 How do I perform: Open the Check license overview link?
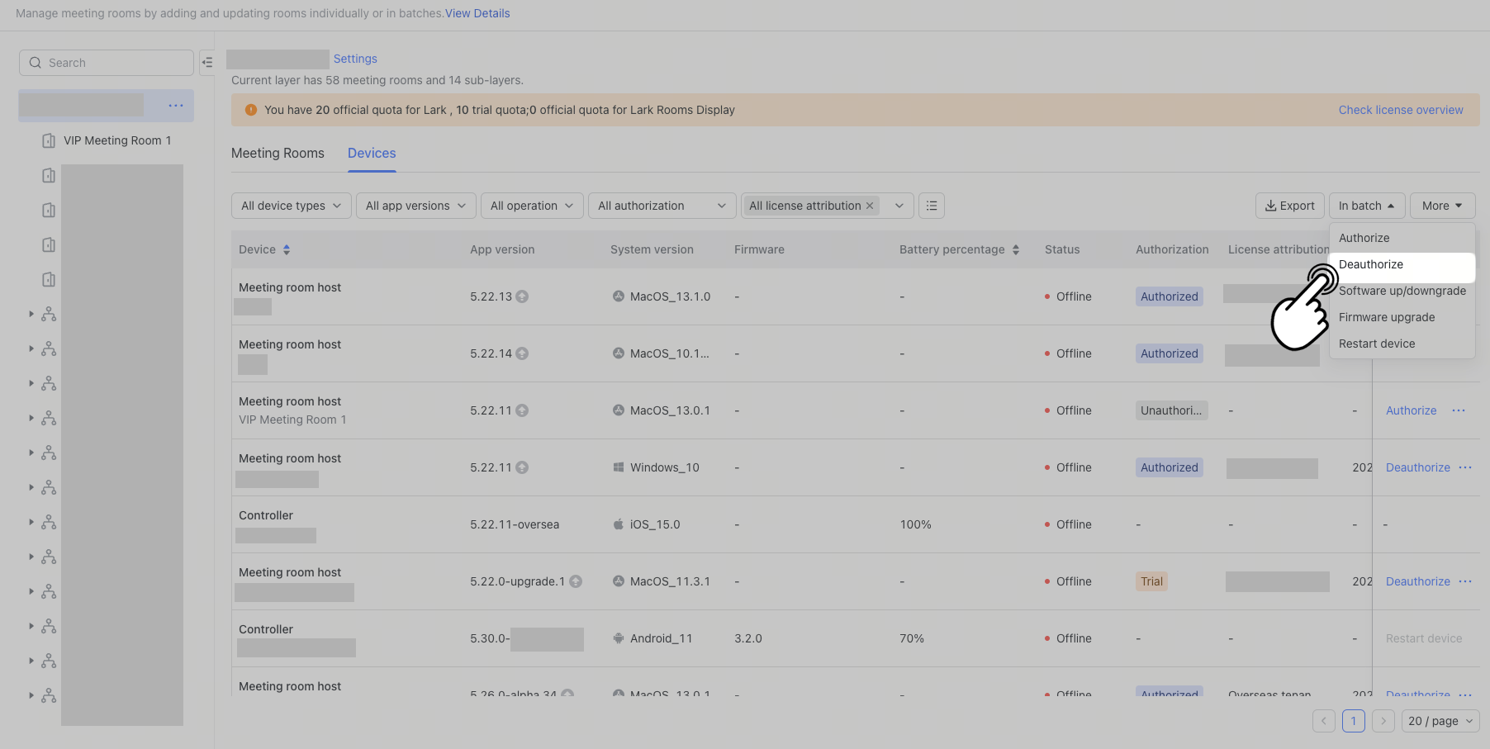1401,109
